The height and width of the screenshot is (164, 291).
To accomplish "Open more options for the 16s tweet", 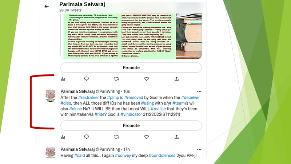I will point(199,91).
